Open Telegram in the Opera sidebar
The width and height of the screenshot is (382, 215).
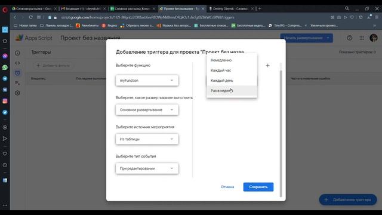(x=5, y=79)
